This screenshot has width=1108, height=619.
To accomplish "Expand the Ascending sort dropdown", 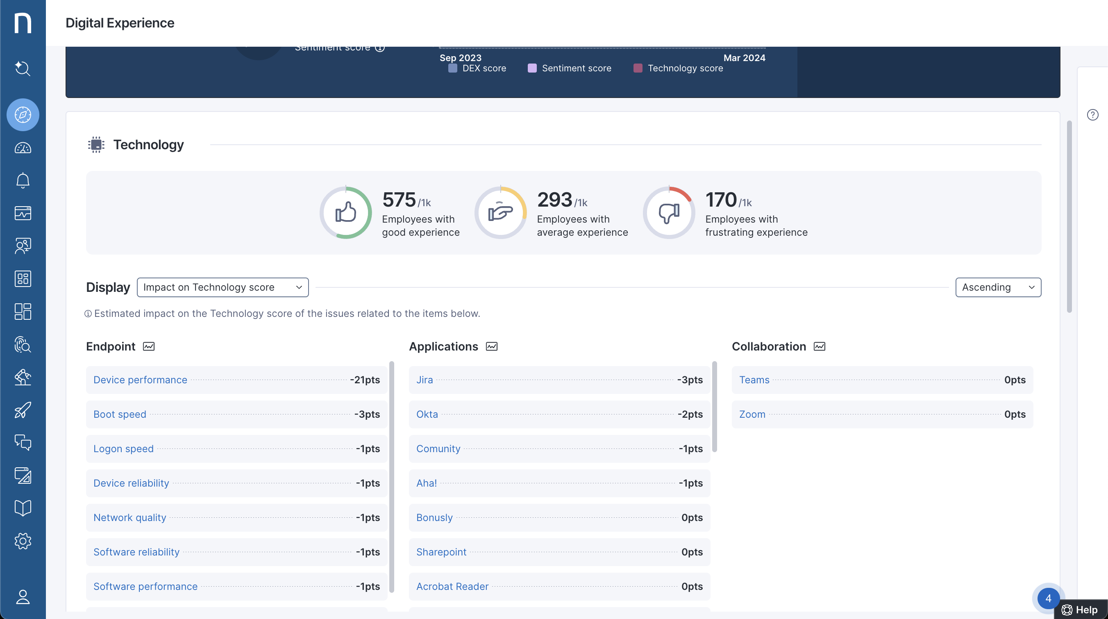I will pos(997,287).
